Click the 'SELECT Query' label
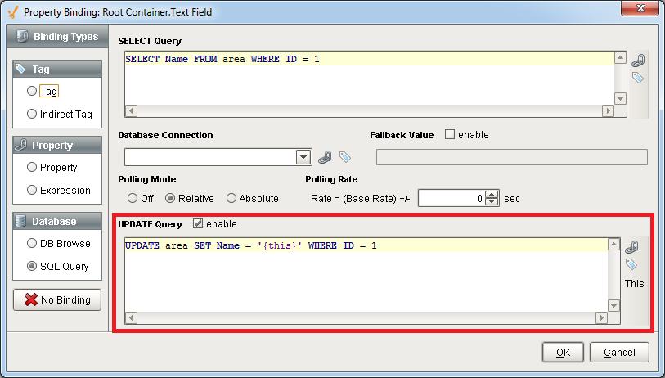Screen dimensions: 665x378 [150, 41]
